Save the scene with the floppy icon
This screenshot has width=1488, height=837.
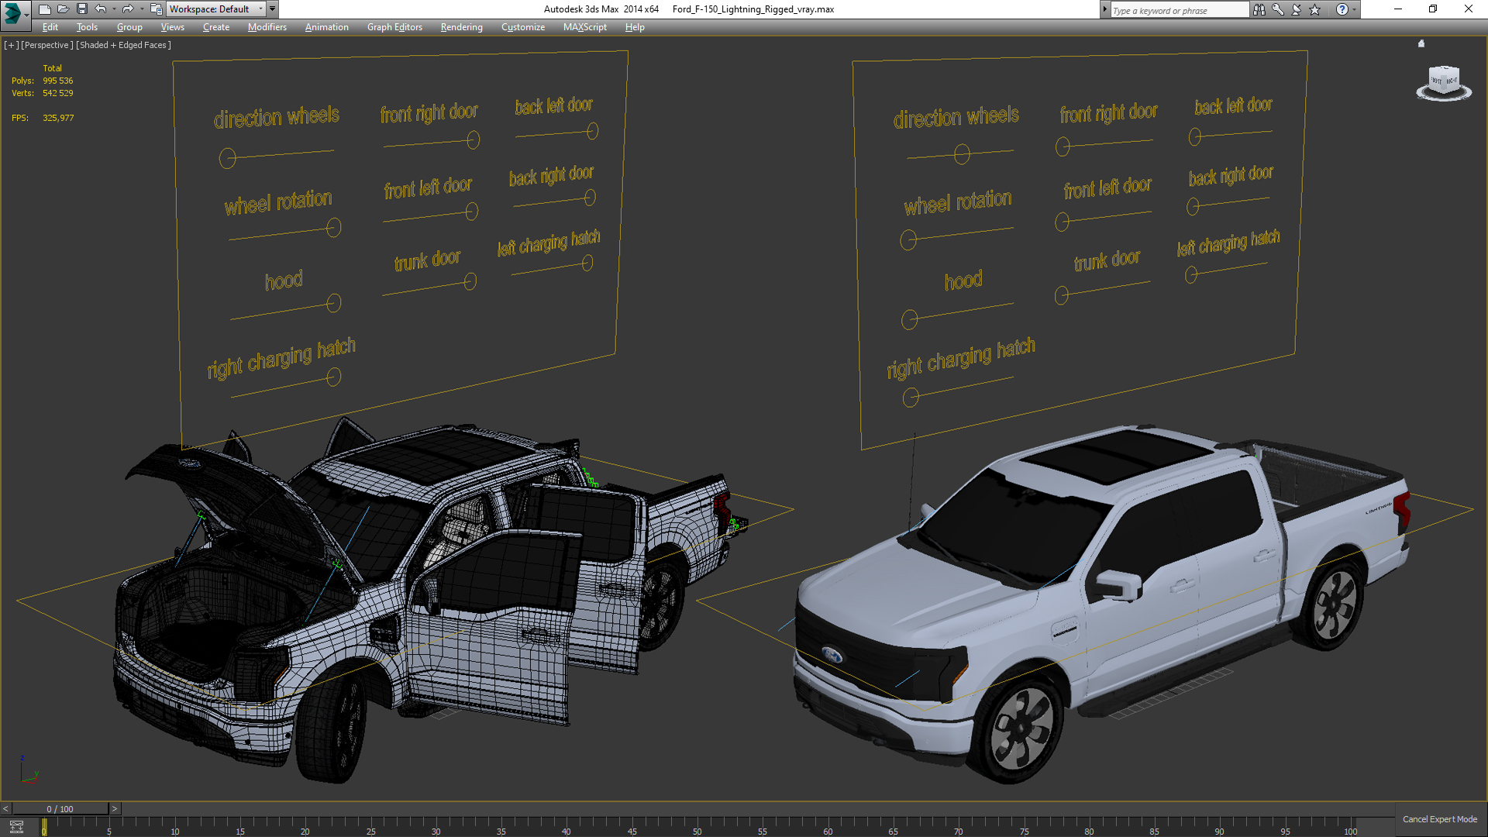click(81, 9)
